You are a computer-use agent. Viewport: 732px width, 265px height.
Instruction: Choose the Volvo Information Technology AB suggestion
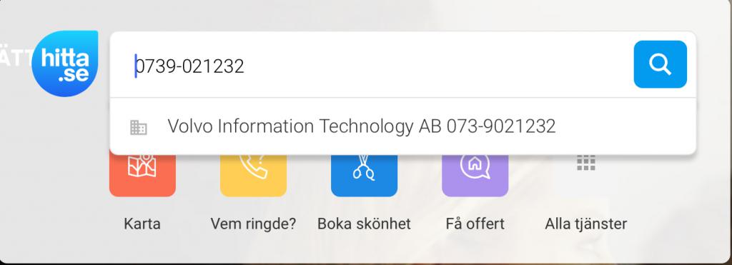(x=402, y=126)
